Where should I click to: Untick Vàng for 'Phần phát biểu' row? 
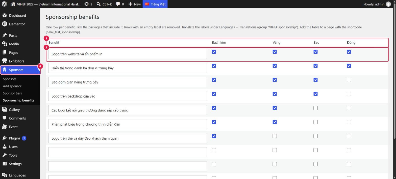coord(275,122)
